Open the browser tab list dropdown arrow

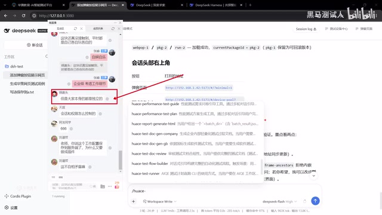click(x=5, y=5)
